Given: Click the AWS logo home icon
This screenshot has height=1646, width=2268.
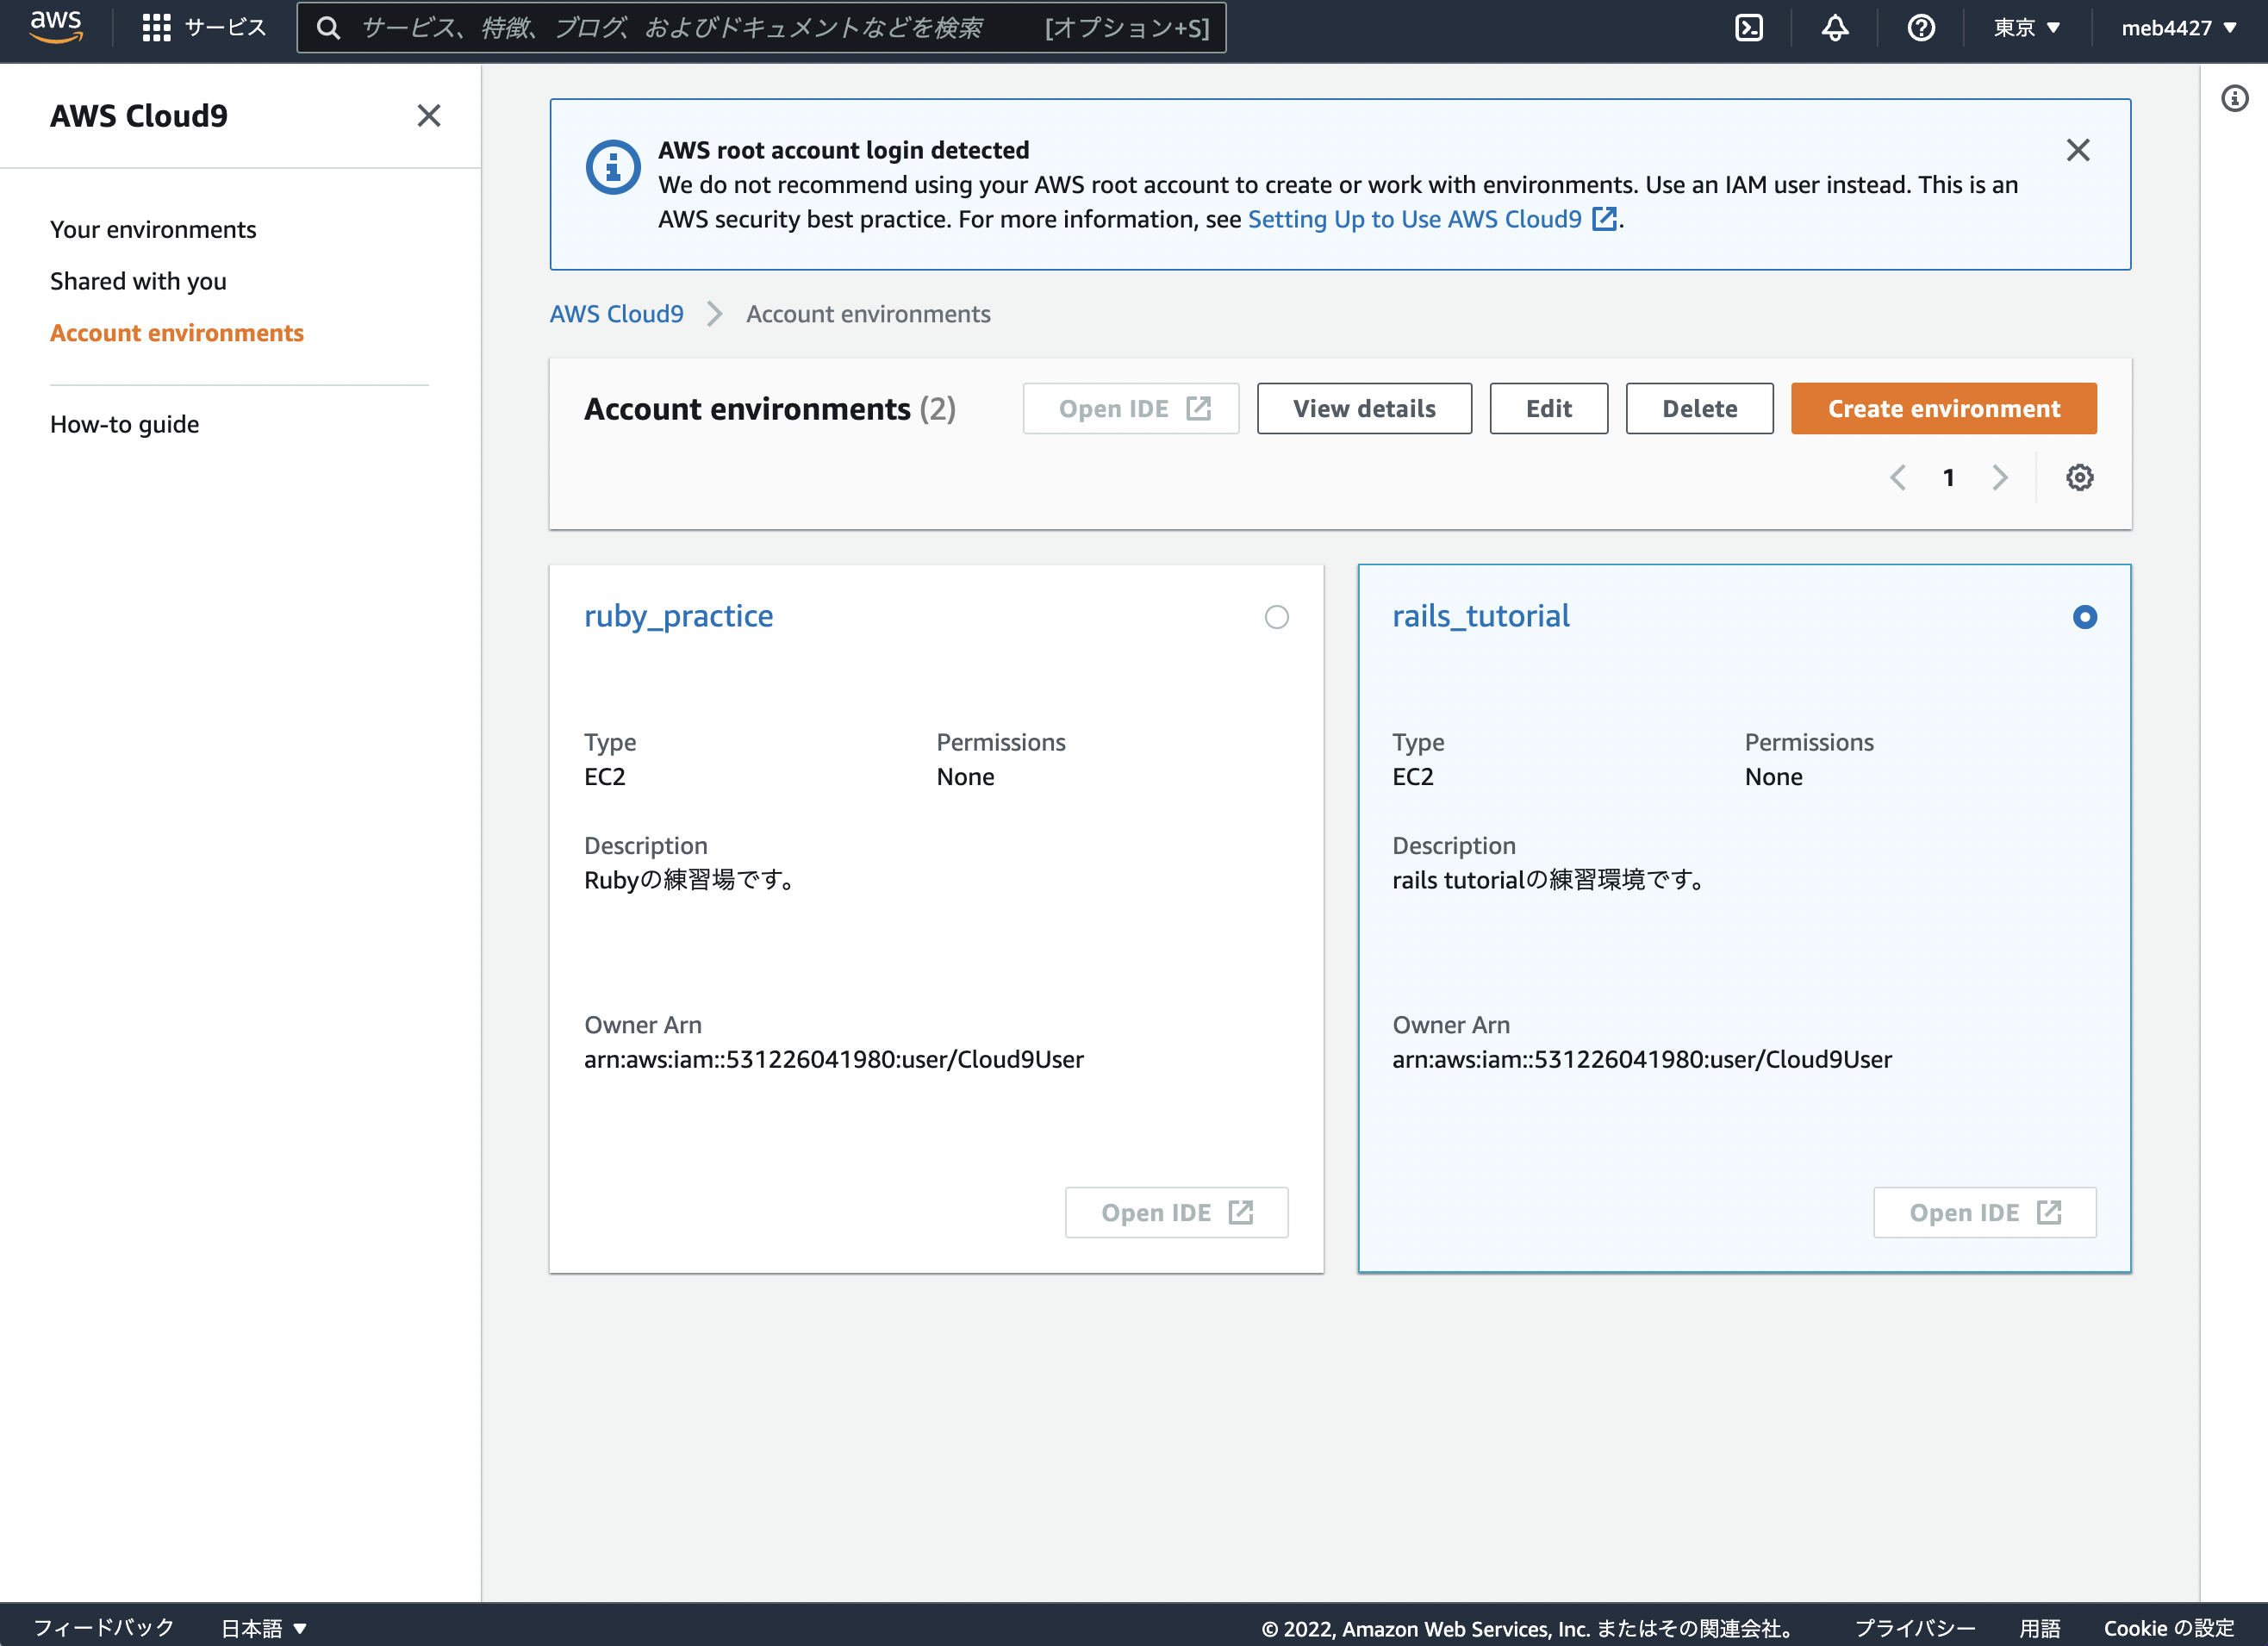Looking at the screenshot, I should coord(56,27).
